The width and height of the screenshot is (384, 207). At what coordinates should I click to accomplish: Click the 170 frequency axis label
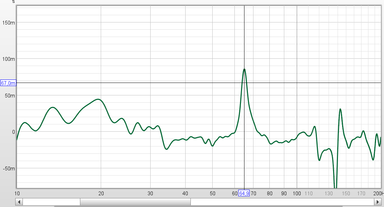(x=361, y=194)
